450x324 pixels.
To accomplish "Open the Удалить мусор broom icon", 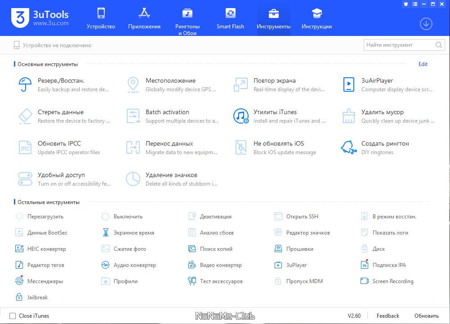I will (349, 116).
